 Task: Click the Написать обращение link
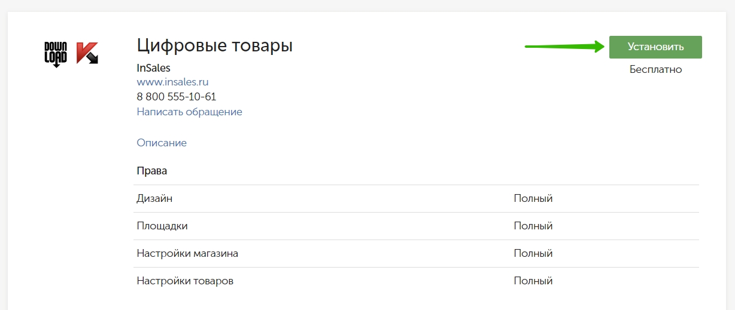pyautogui.click(x=189, y=112)
